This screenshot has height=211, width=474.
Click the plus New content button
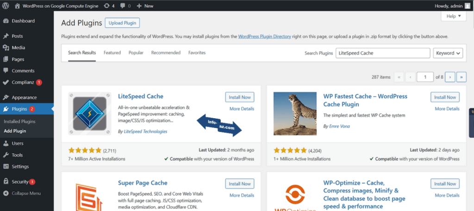(x=145, y=6)
